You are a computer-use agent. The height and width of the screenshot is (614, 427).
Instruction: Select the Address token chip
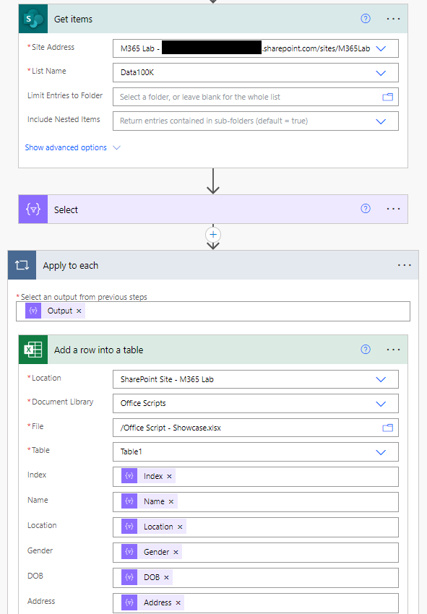pyautogui.click(x=152, y=602)
